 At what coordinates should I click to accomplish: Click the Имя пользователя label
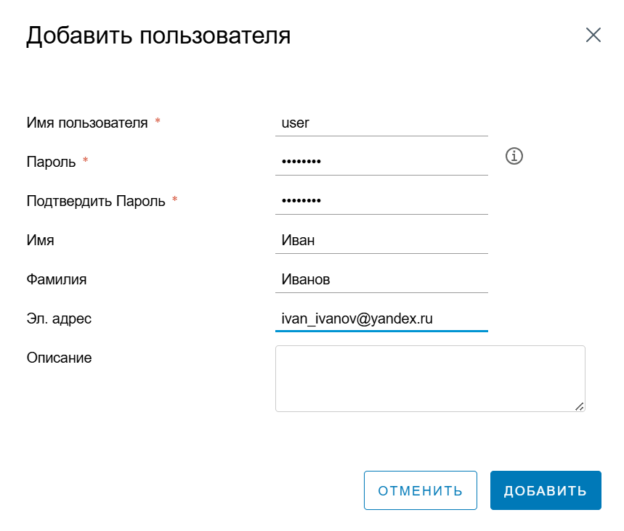87,123
